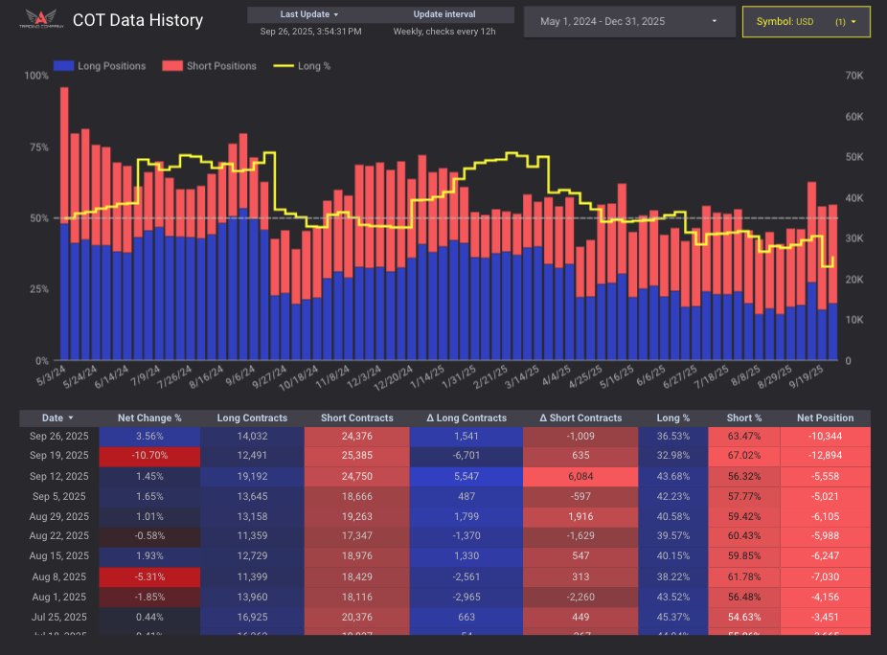Click the 5/3/24 axis date label

coord(50,375)
